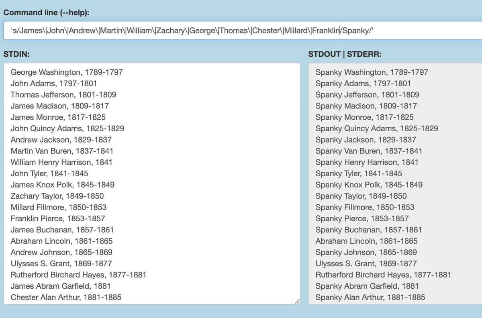Screen dimensions: 482x318
Task: Click 'Spanky Fillmore, 1850-1853' in output
Action: (x=365, y=207)
